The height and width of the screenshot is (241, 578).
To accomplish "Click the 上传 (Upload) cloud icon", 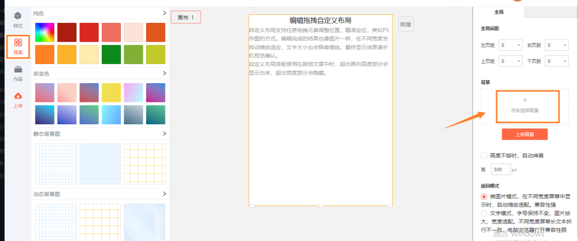I will [18, 99].
